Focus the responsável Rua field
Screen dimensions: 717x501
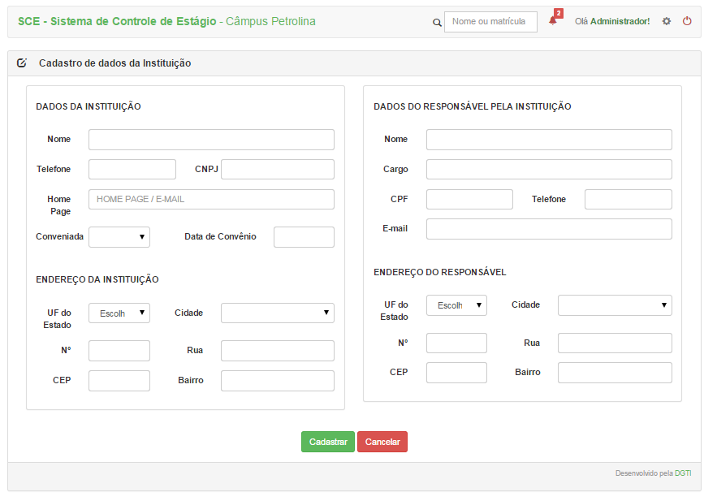(615, 343)
